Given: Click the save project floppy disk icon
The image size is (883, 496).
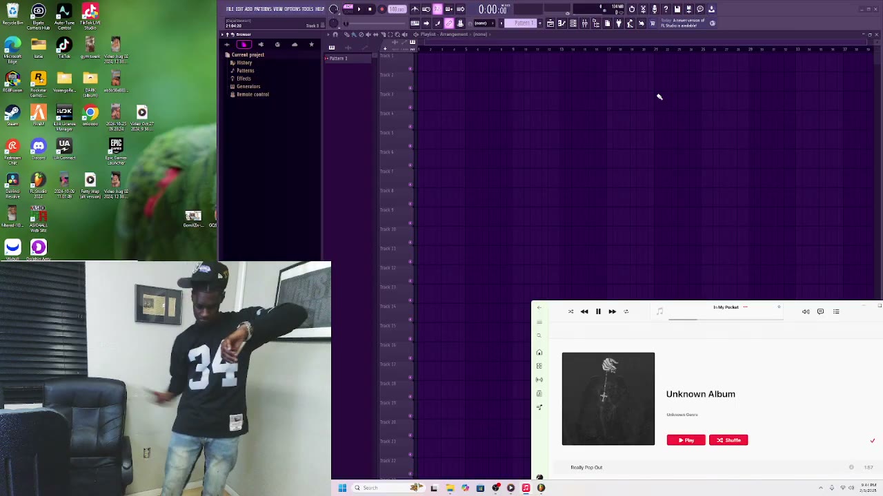Looking at the screenshot, I should tap(677, 9).
